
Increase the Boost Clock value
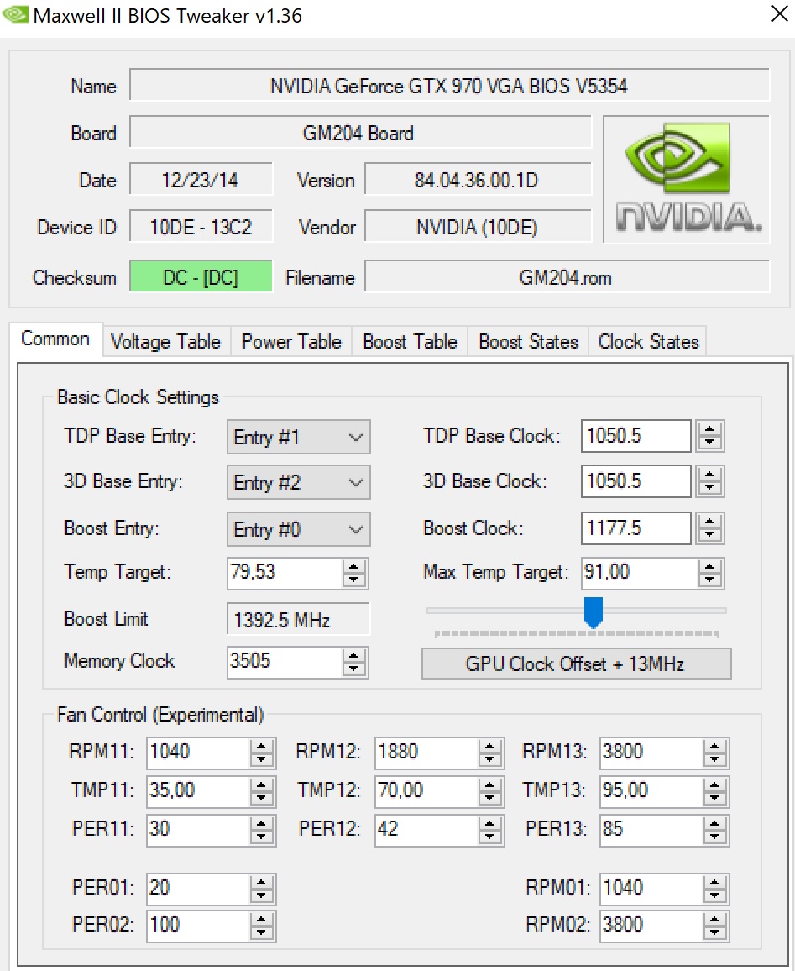click(x=709, y=521)
